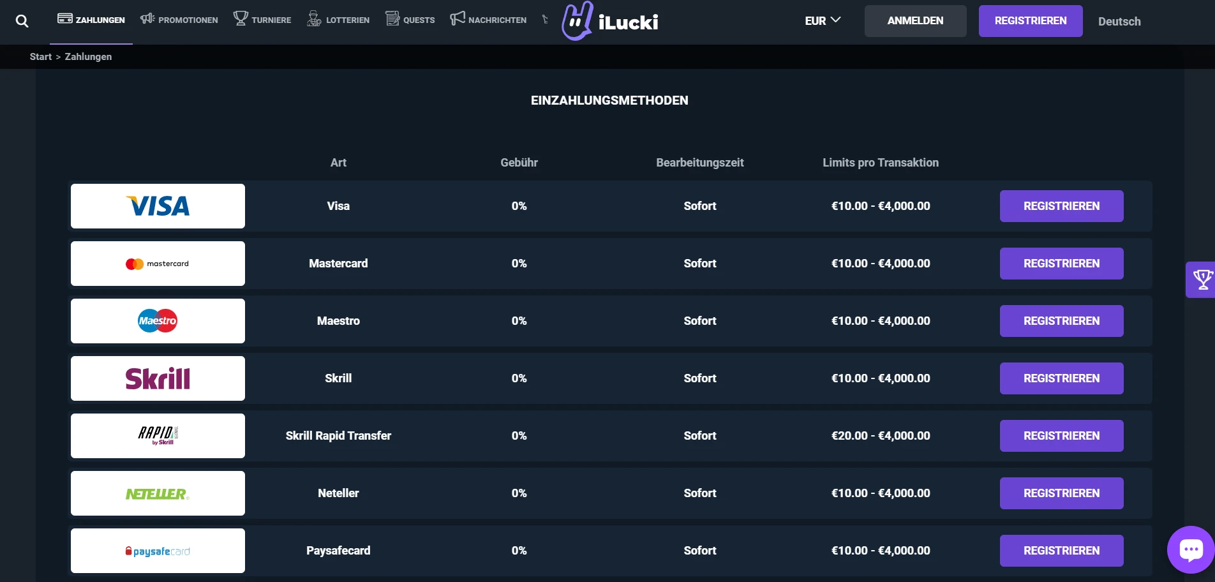Click the Paysafecard name text
This screenshot has height=582, width=1215.
pos(338,551)
